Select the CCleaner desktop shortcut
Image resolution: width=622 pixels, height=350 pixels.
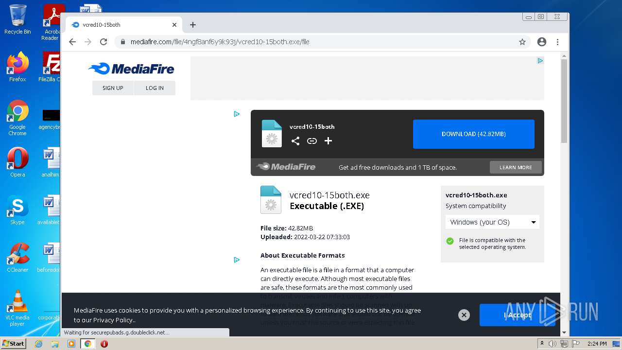17,257
